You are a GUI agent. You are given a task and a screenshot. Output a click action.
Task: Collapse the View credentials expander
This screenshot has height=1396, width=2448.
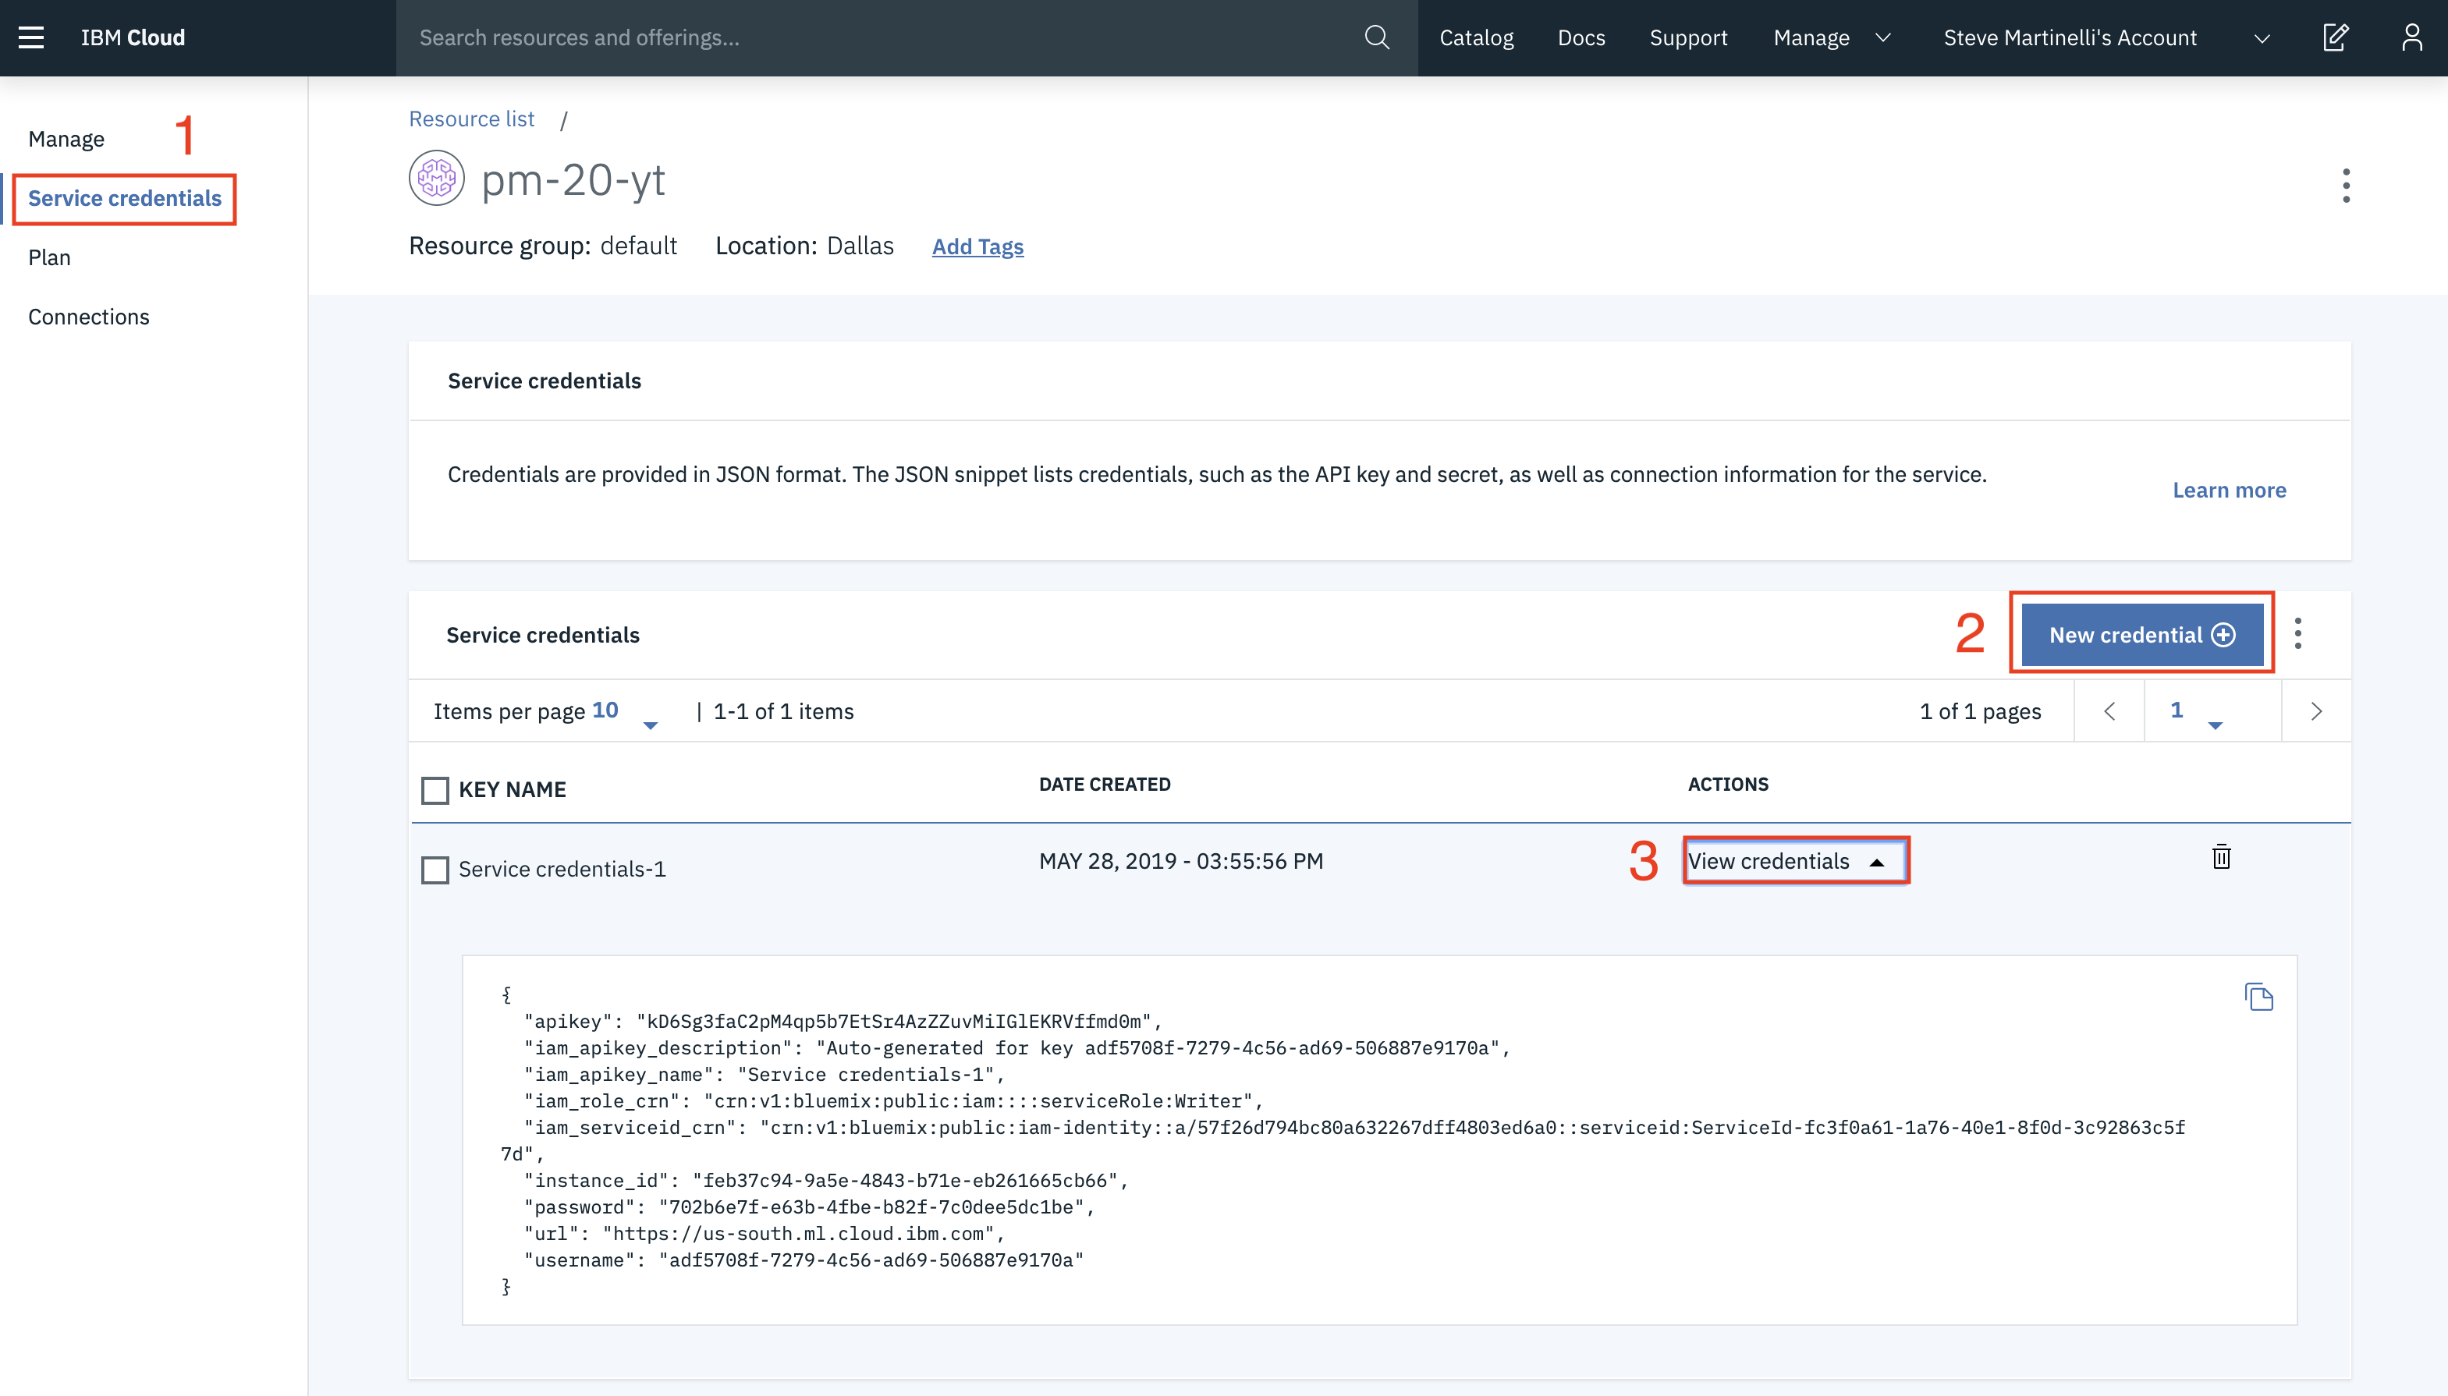[x=1794, y=861]
